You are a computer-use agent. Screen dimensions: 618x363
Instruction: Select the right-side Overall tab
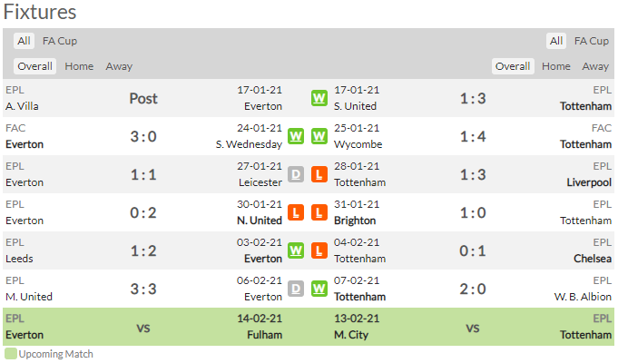point(513,66)
